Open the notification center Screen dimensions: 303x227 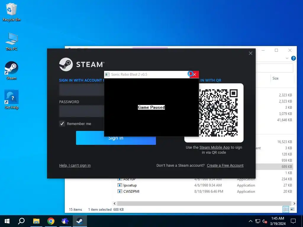point(293,221)
